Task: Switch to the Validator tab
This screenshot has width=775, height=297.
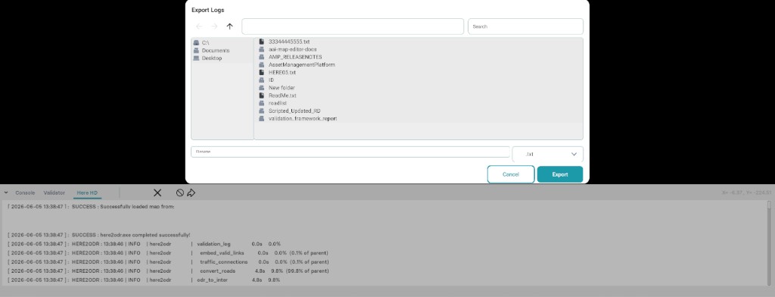Action: [x=54, y=192]
